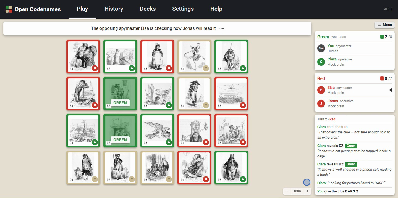Click the red R badge on card B5

(243, 105)
